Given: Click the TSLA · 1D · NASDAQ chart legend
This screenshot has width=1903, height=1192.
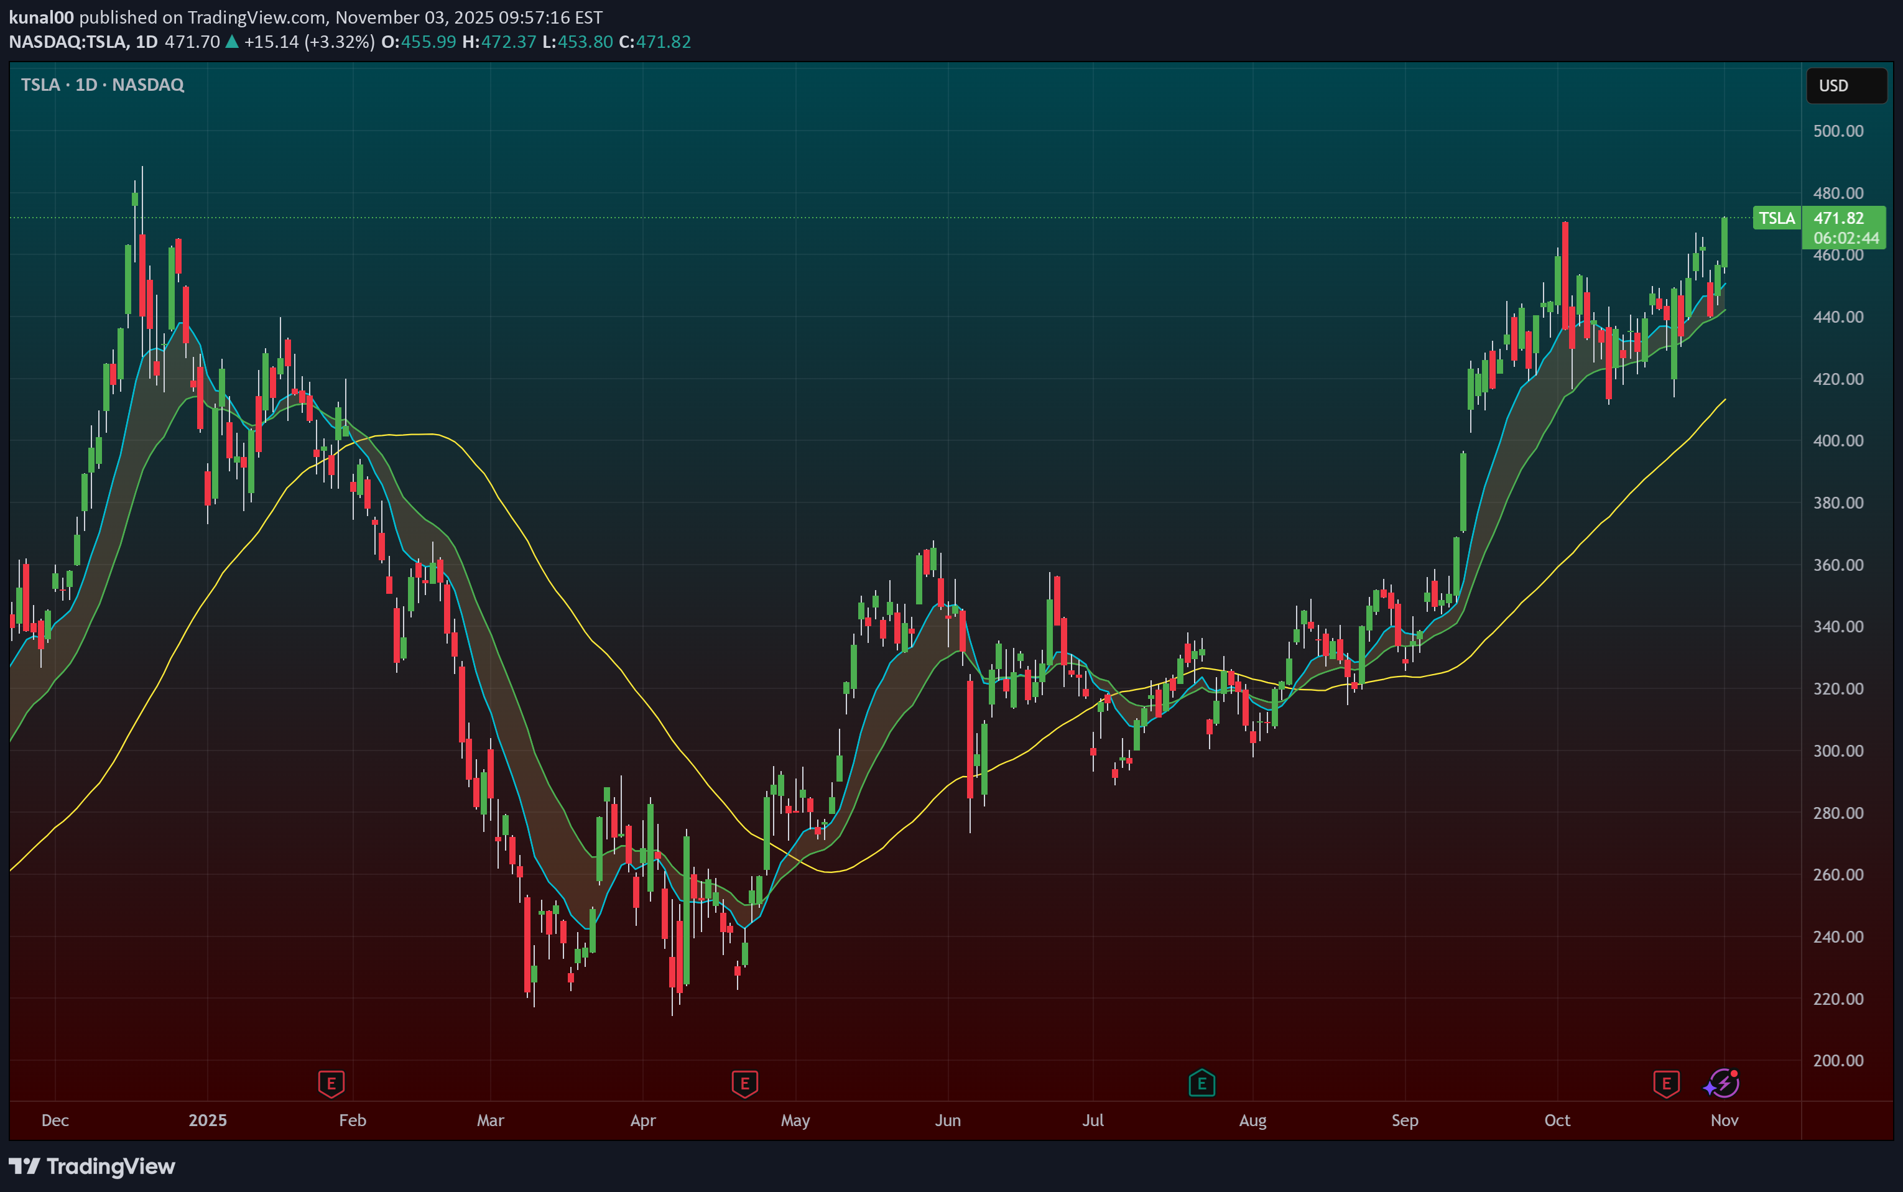Looking at the screenshot, I should tap(103, 85).
